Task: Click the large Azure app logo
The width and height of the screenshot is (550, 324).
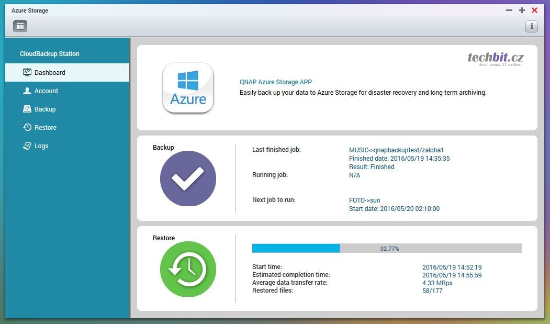Action: (x=188, y=88)
